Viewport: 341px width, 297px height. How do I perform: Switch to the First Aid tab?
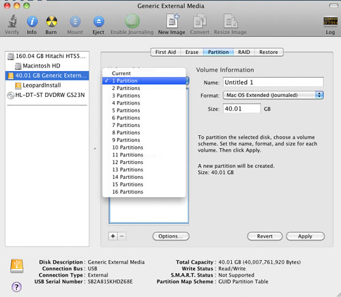tap(166, 52)
